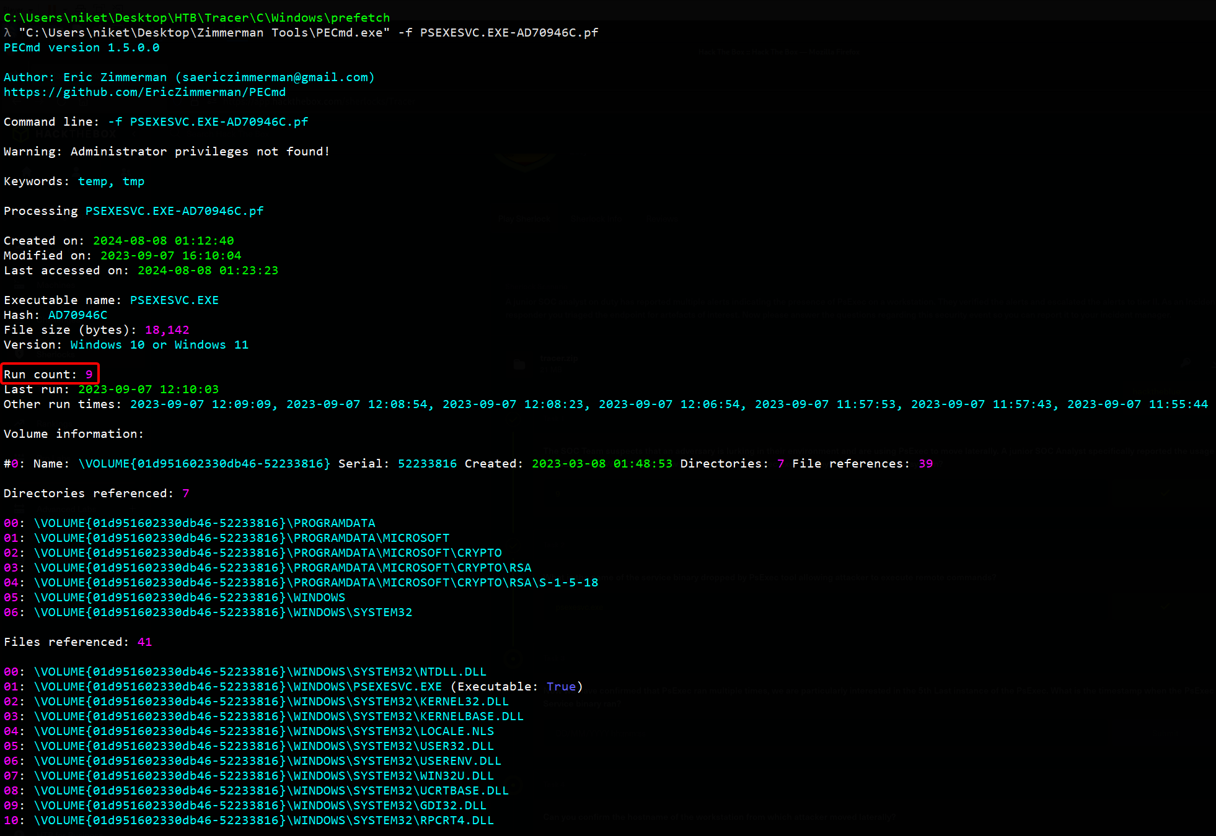Click the volume name in Volume information row

pos(205,464)
